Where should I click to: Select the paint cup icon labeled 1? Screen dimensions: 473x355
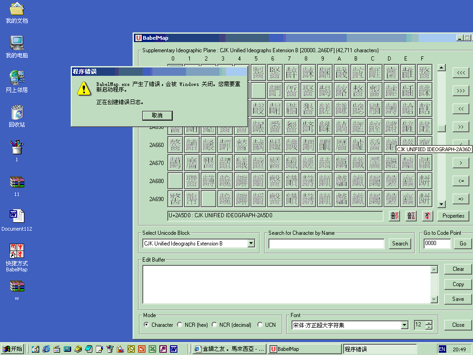(17, 147)
